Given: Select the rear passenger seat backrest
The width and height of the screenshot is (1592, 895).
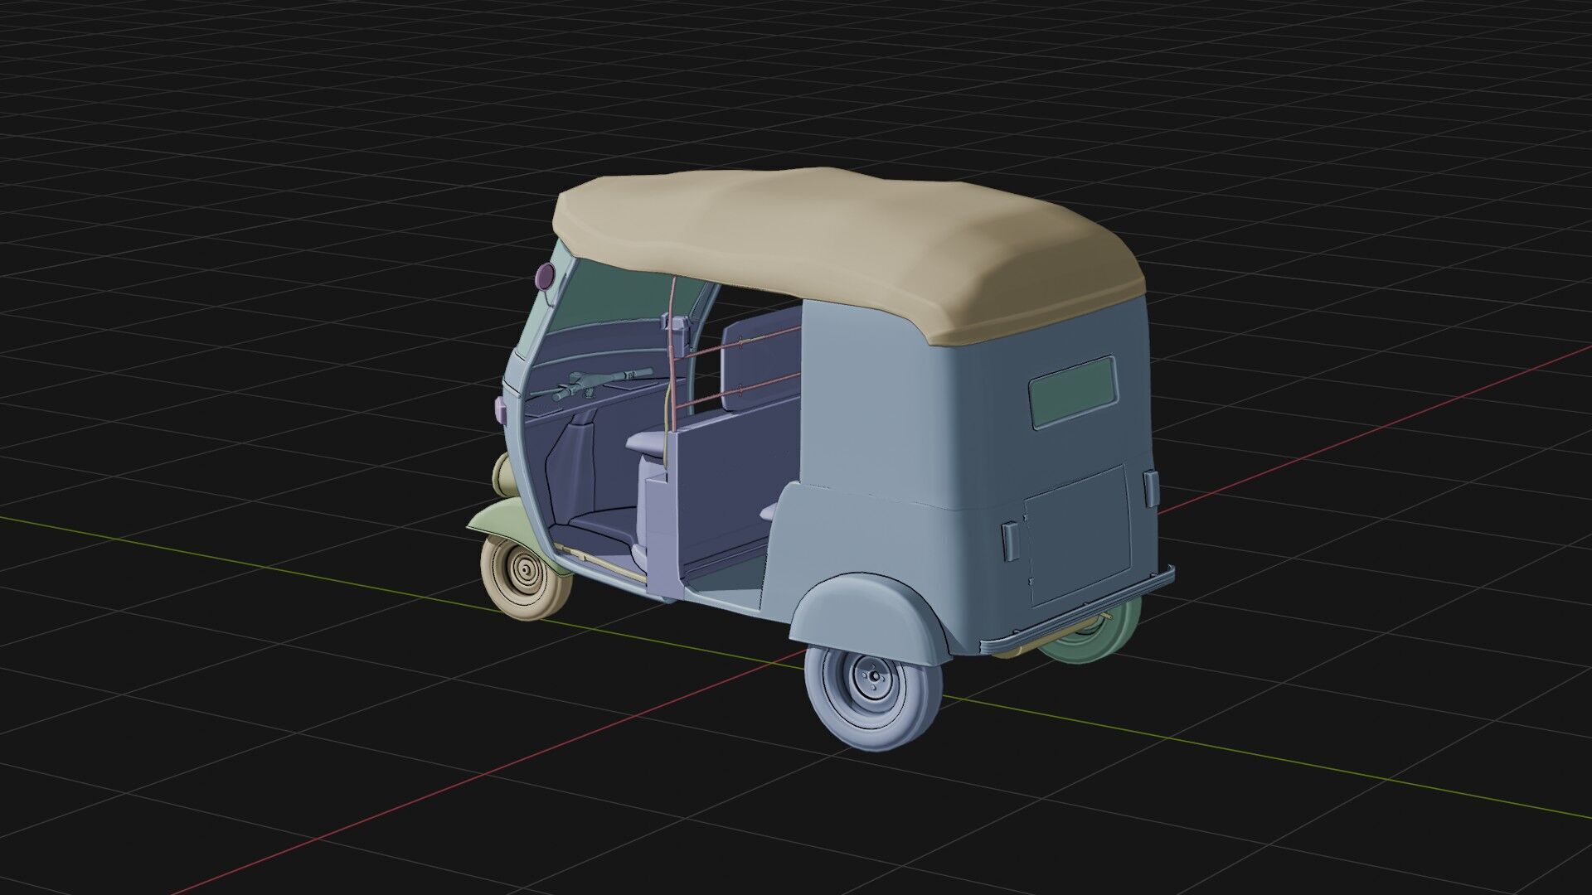Looking at the screenshot, I should point(760,357).
